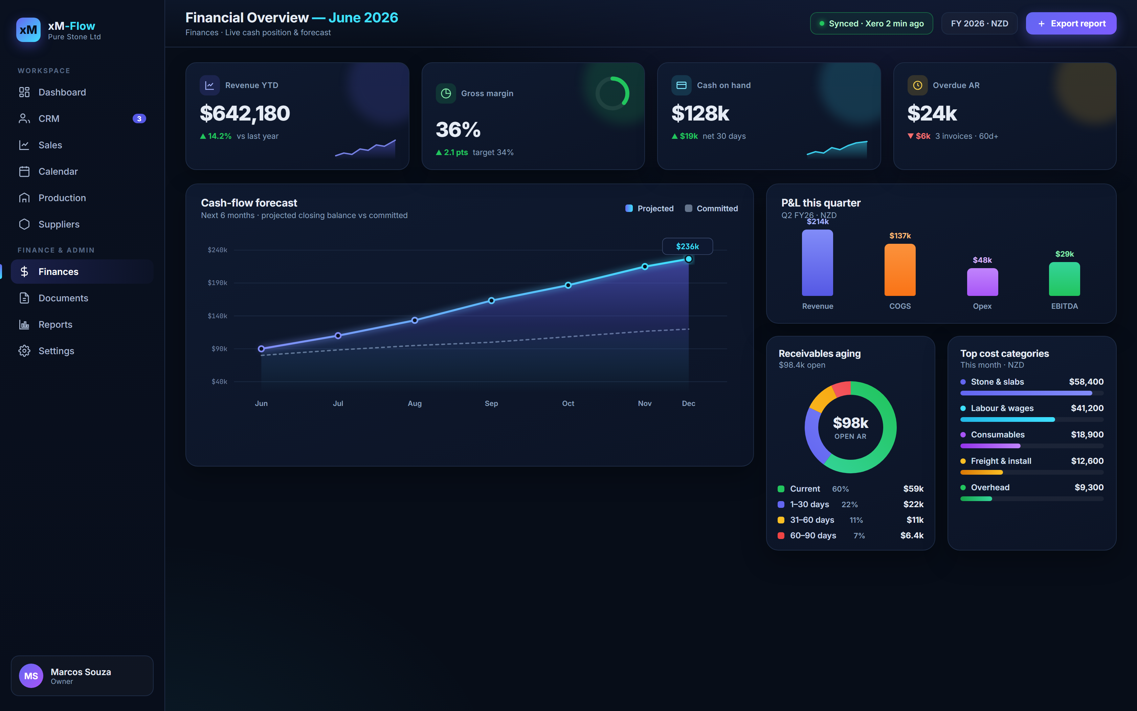
Task: Select the Finances menu item
Action: [x=82, y=272]
